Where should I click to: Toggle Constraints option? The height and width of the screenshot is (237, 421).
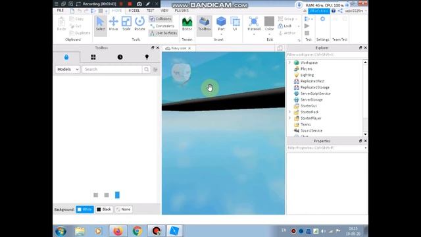point(162,26)
